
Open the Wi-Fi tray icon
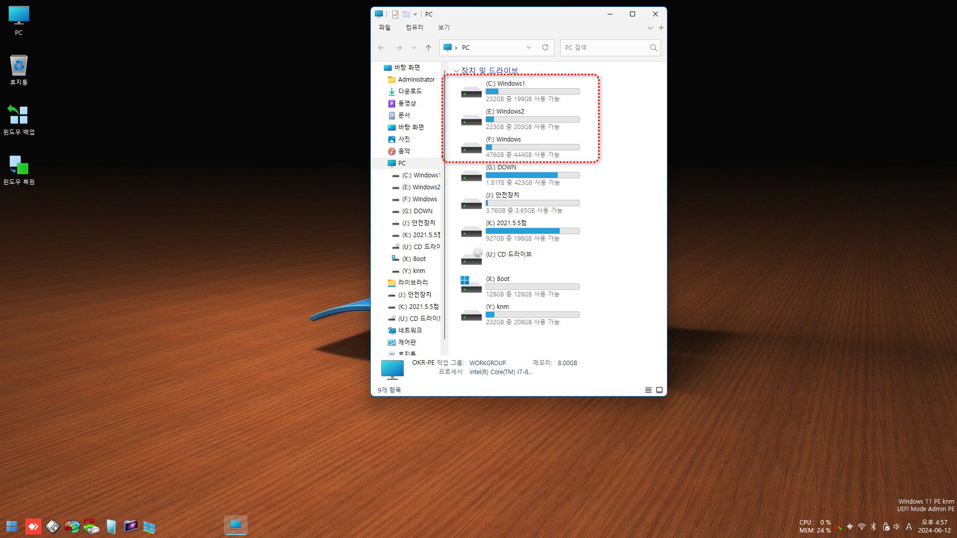tap(862, 527)
